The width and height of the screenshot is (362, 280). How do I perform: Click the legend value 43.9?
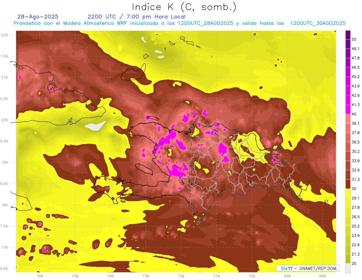pyautogui.click(x=356, y=86)
